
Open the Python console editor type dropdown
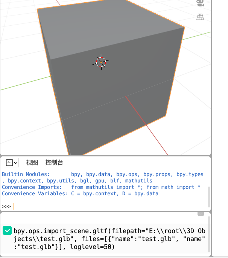pyautogui.click(x=11, y=163)
